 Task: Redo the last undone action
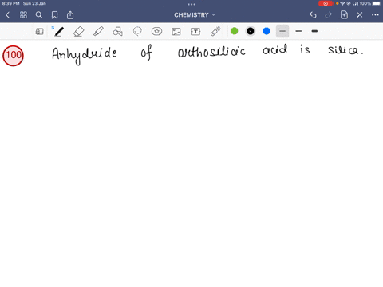click(x=329, y=15)
